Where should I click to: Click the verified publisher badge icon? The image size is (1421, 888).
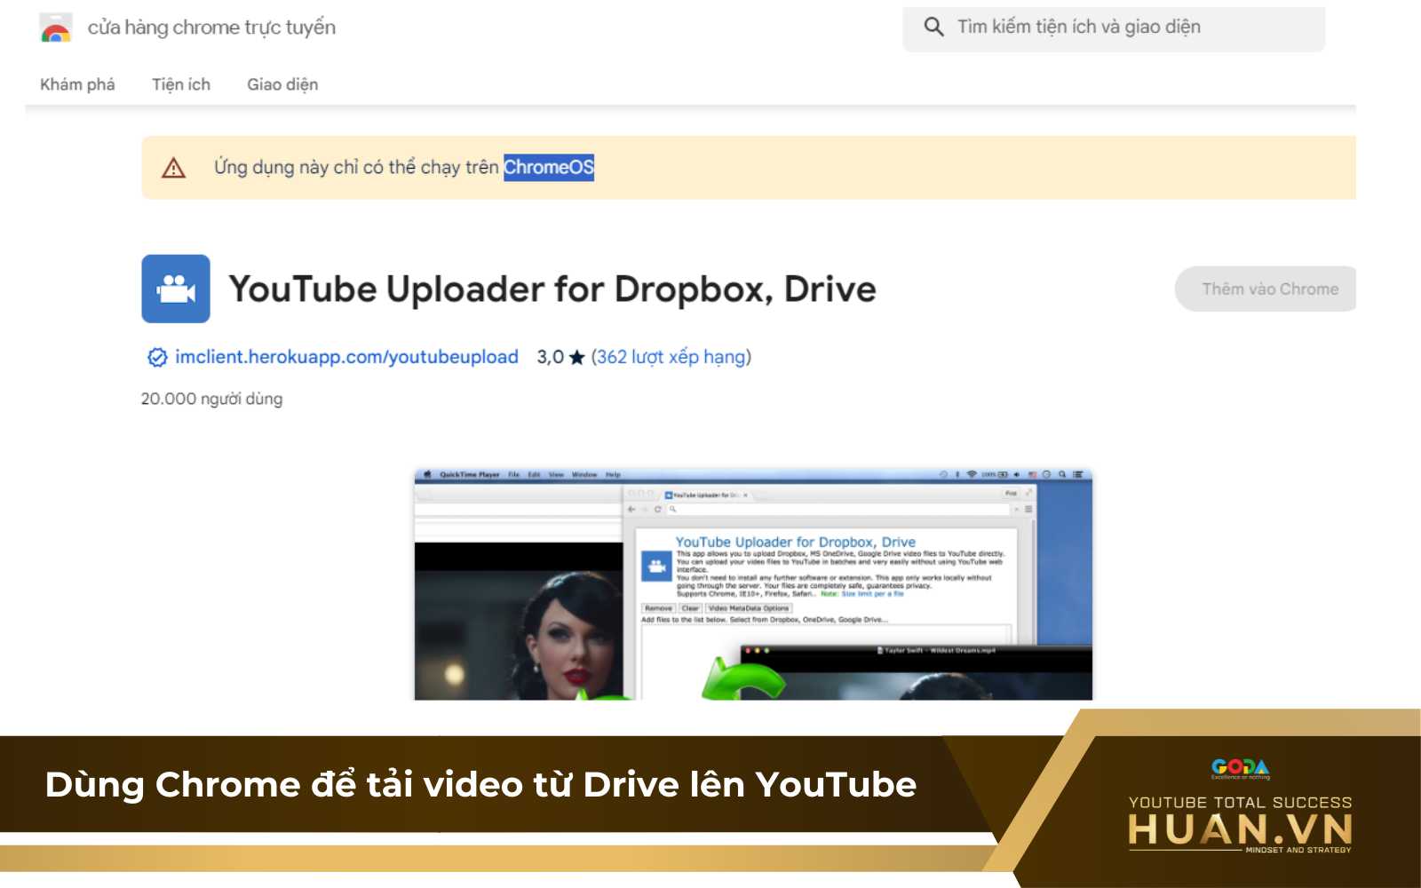coord(157,357)
